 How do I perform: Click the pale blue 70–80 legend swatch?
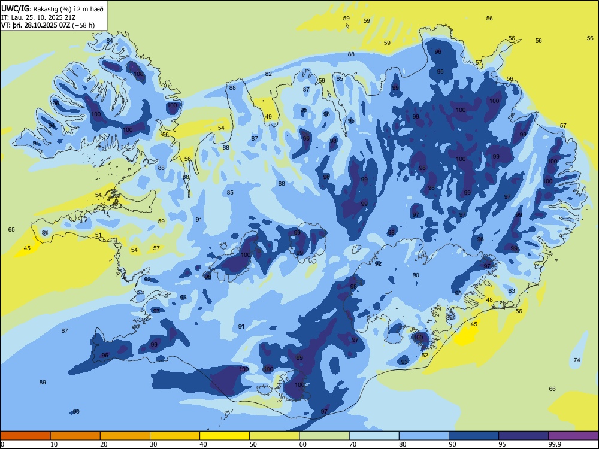coord(374,436)
